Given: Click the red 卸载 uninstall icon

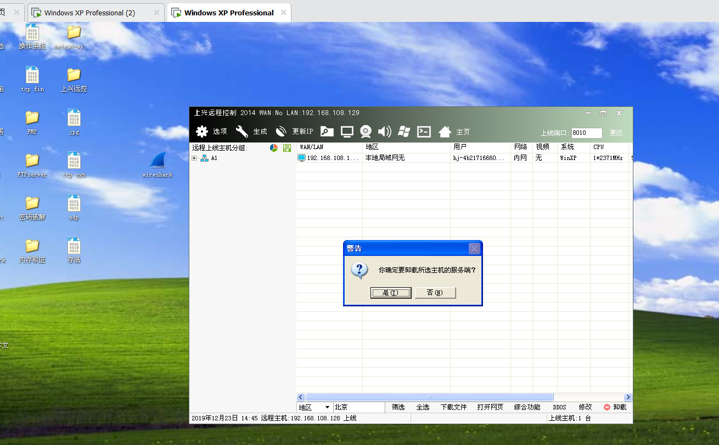Looking at the screenshot, I should (x=607, y=407).
